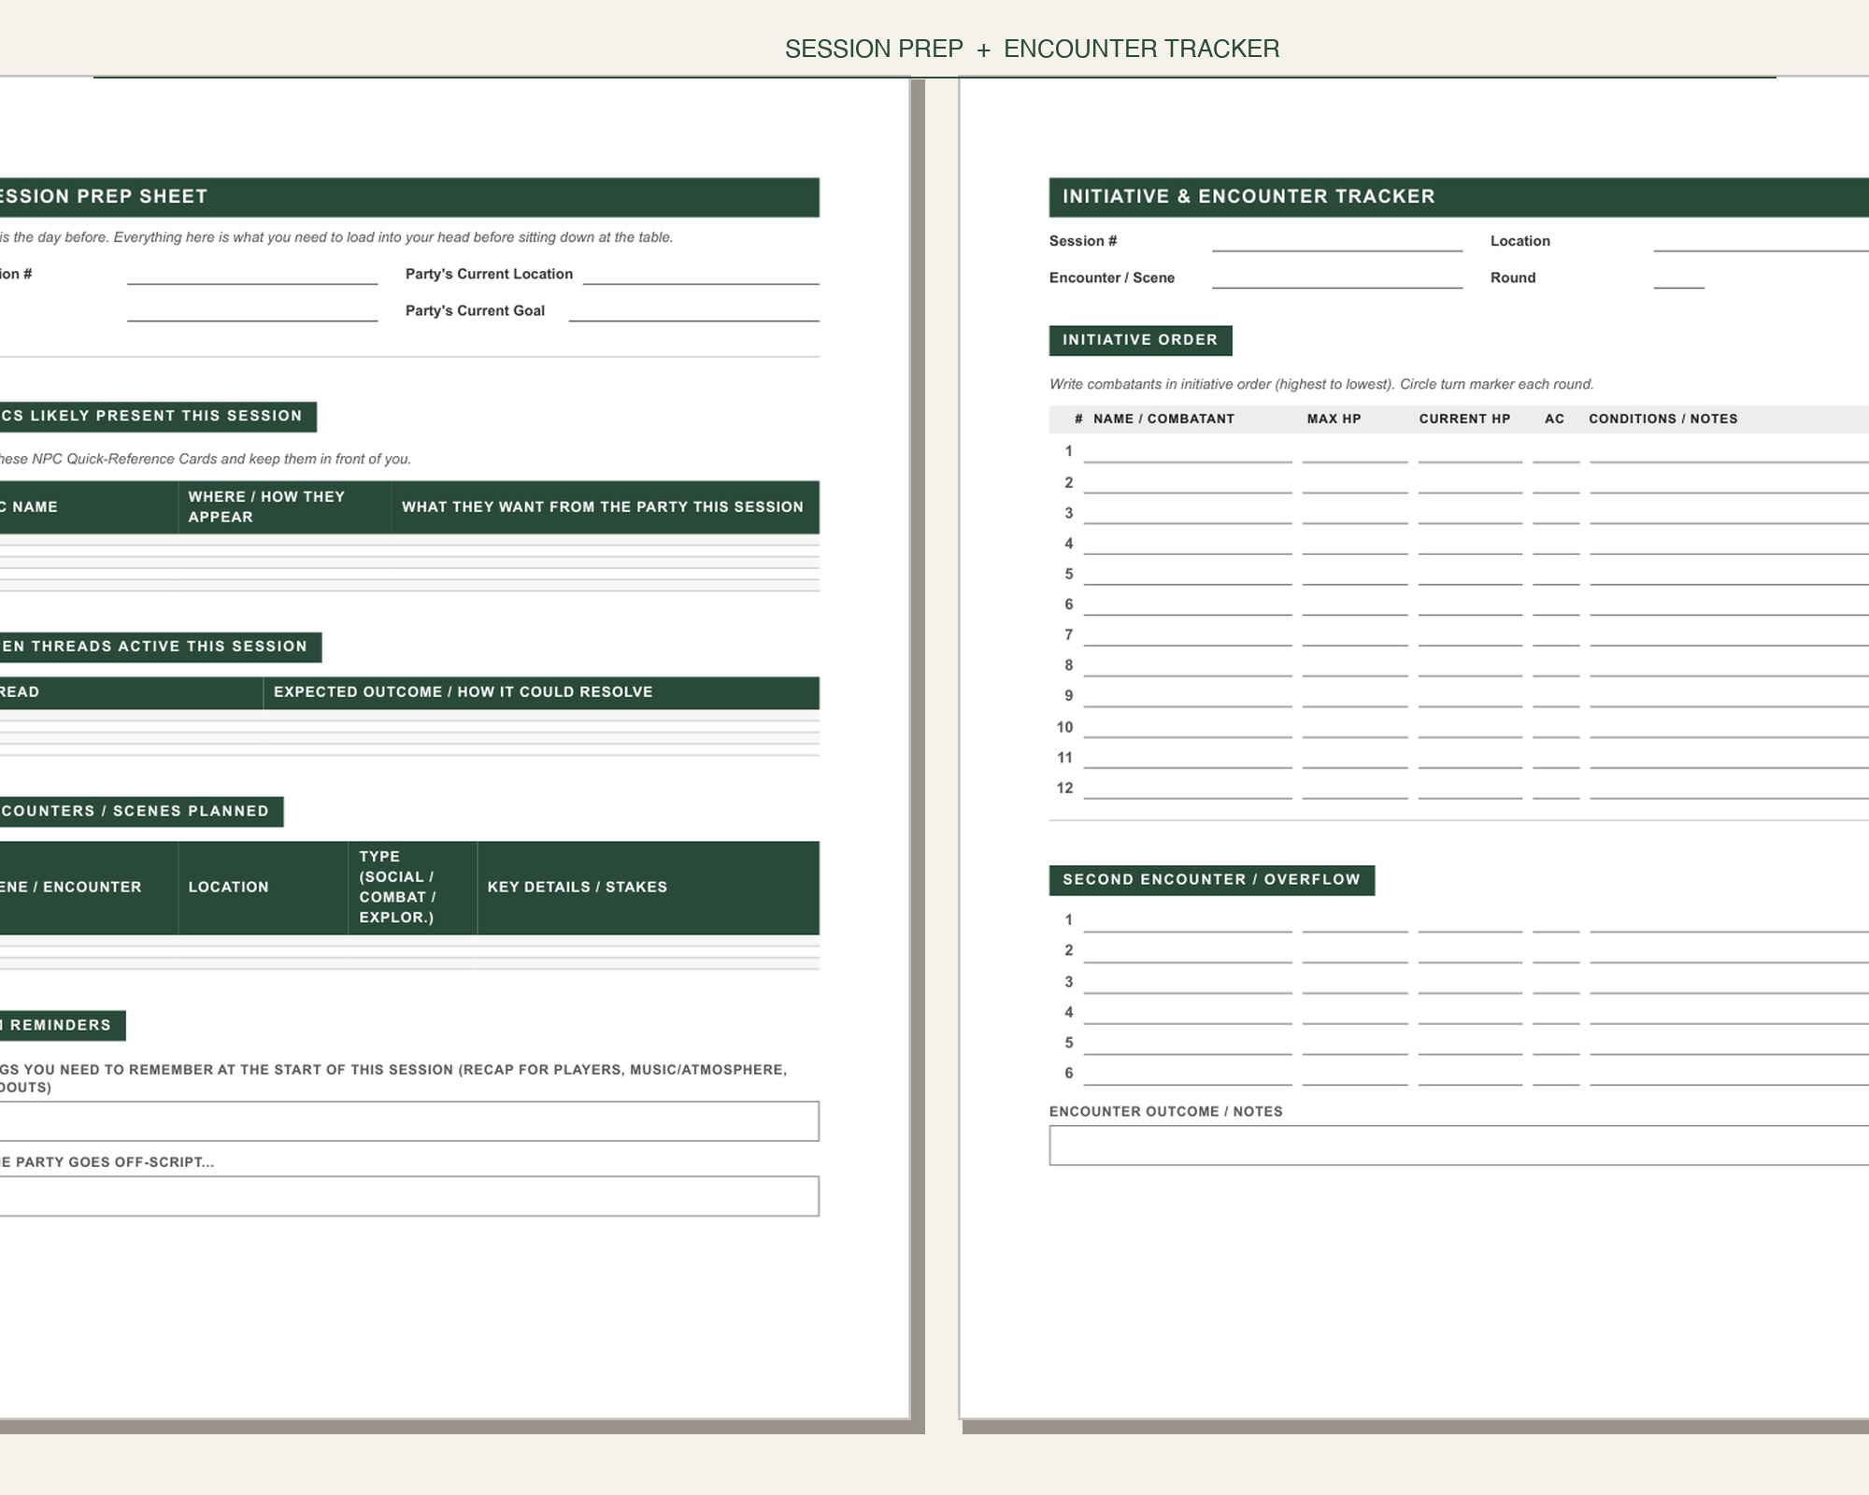Viewport: 1869px width, 1495px height.
Task: Click the name line of initiative row 12
Action: pyautogui.click(x=1188, y=790)
